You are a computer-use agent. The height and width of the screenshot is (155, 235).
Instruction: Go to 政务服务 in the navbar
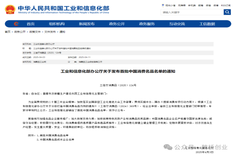coord(147,24)
